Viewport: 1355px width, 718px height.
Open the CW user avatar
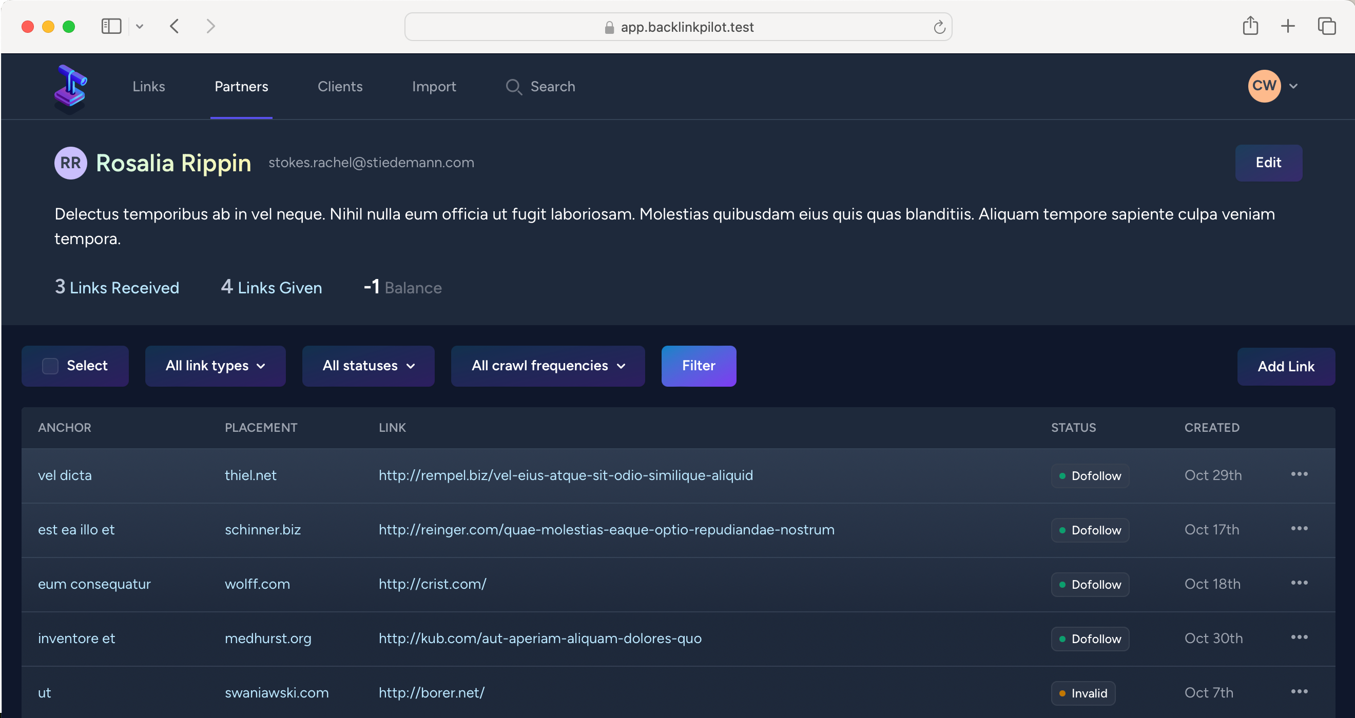[x=1264, y=86]
